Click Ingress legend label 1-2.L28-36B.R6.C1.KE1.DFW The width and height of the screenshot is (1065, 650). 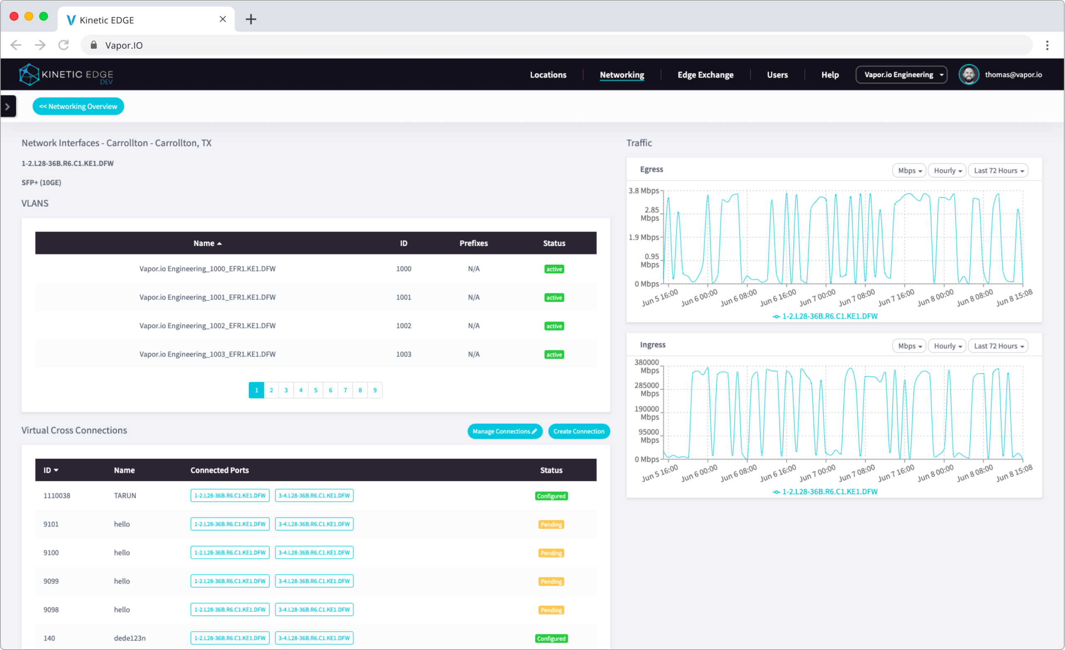[x=830, y=492]
